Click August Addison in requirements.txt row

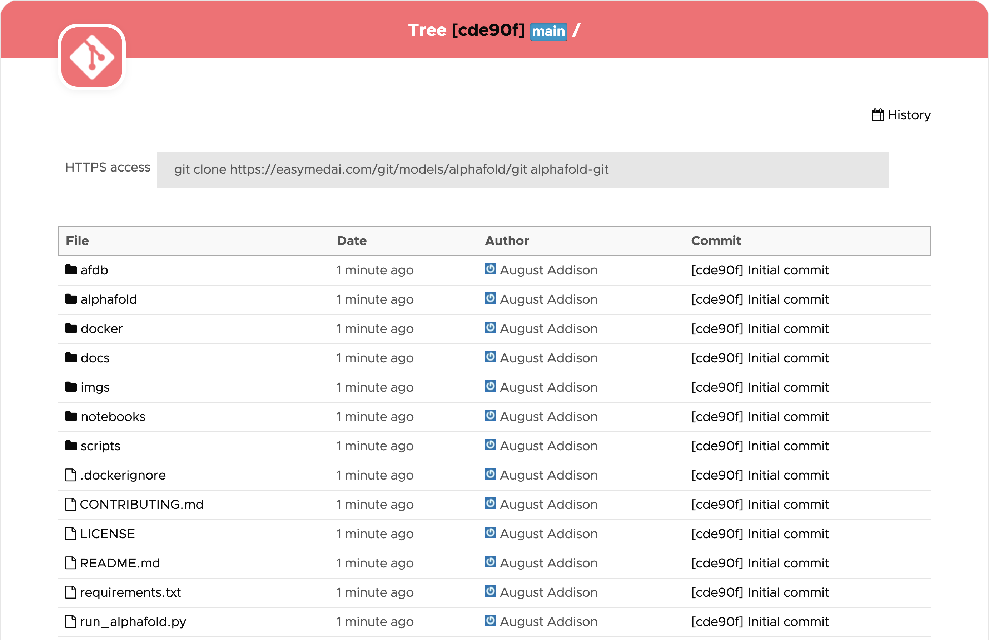coord(548,592)
